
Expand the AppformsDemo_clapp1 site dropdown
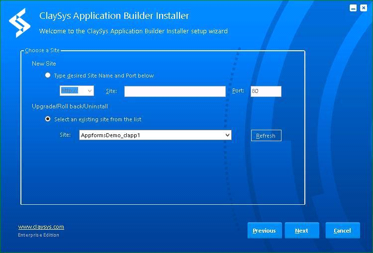pyautogui.click(x=155, y=135)
